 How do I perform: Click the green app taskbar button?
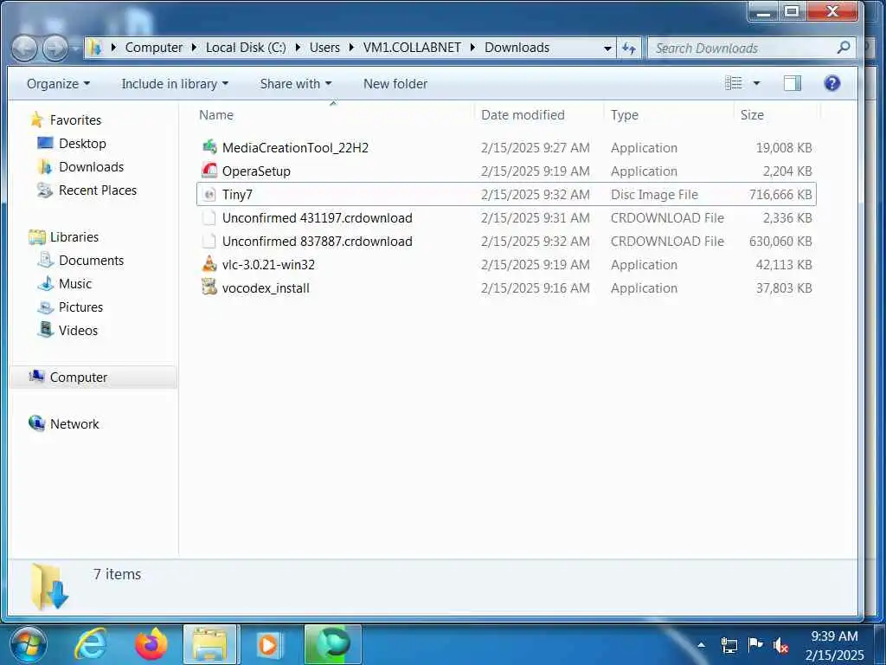[x=333, y=644]
